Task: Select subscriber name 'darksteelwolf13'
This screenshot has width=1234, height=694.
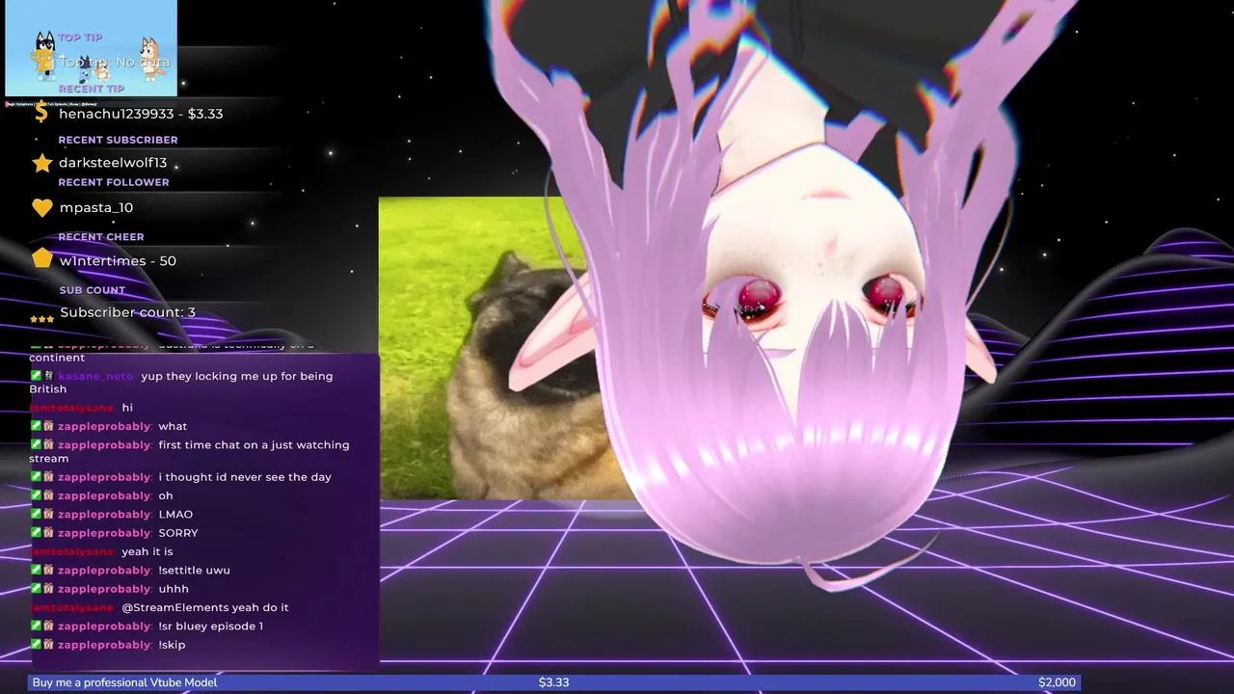Action: (113, 163)
